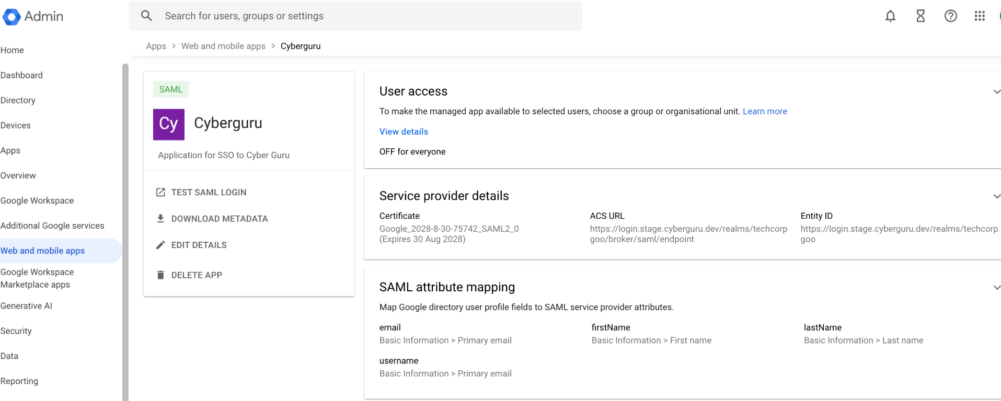The height and width of the screenshot is (401, 1001).
Task: Click the certificate name Google_2028-8-30-75742_SAML2_0
Action: click(449, 229)
